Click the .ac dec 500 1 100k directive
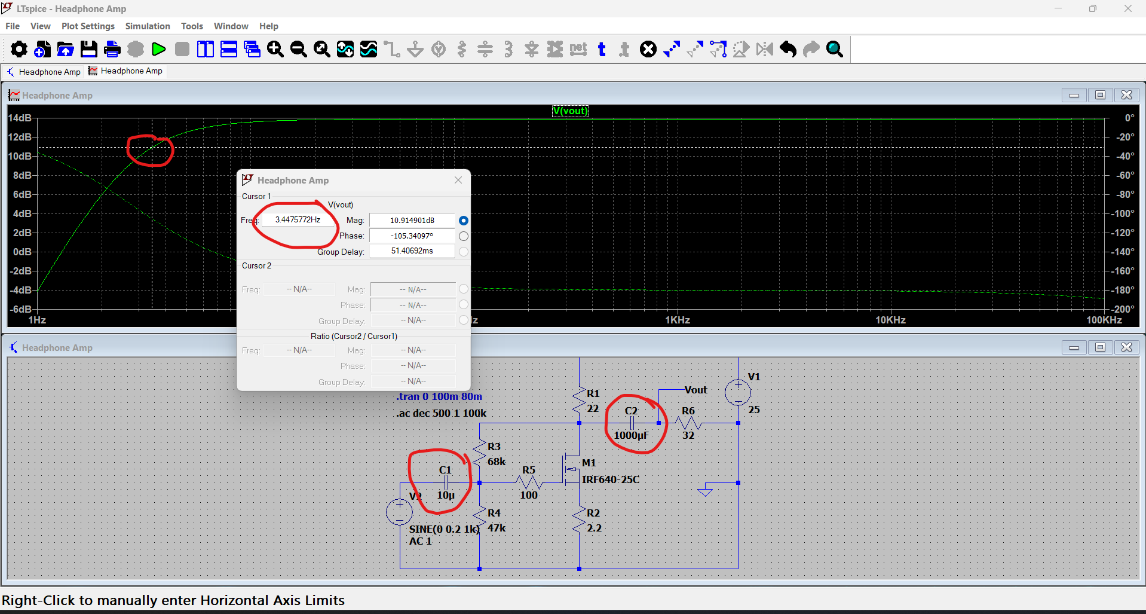This screenshot has width=1146, height=614. coord(442,413)
